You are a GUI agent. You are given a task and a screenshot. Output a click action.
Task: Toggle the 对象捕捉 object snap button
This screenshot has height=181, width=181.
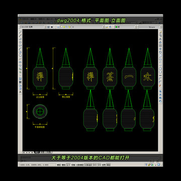point(80,165)
